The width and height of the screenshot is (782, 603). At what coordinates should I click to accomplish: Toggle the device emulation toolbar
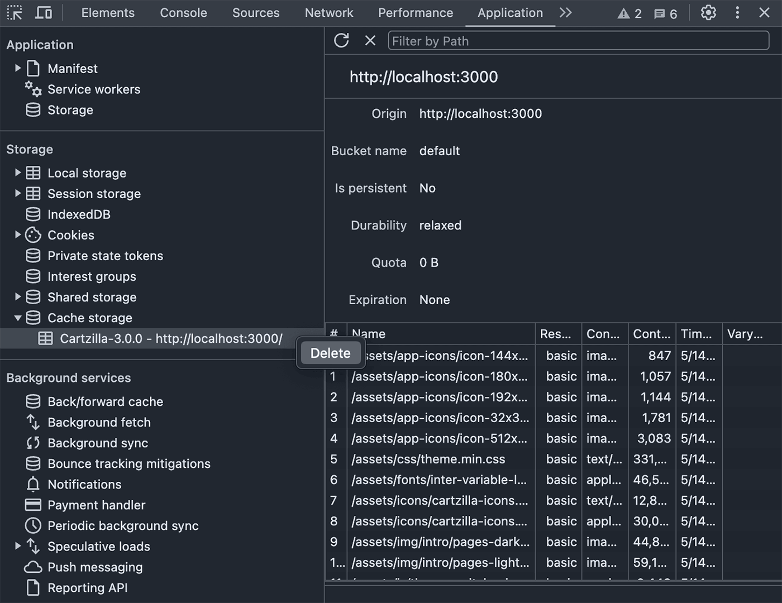[44, 12]
